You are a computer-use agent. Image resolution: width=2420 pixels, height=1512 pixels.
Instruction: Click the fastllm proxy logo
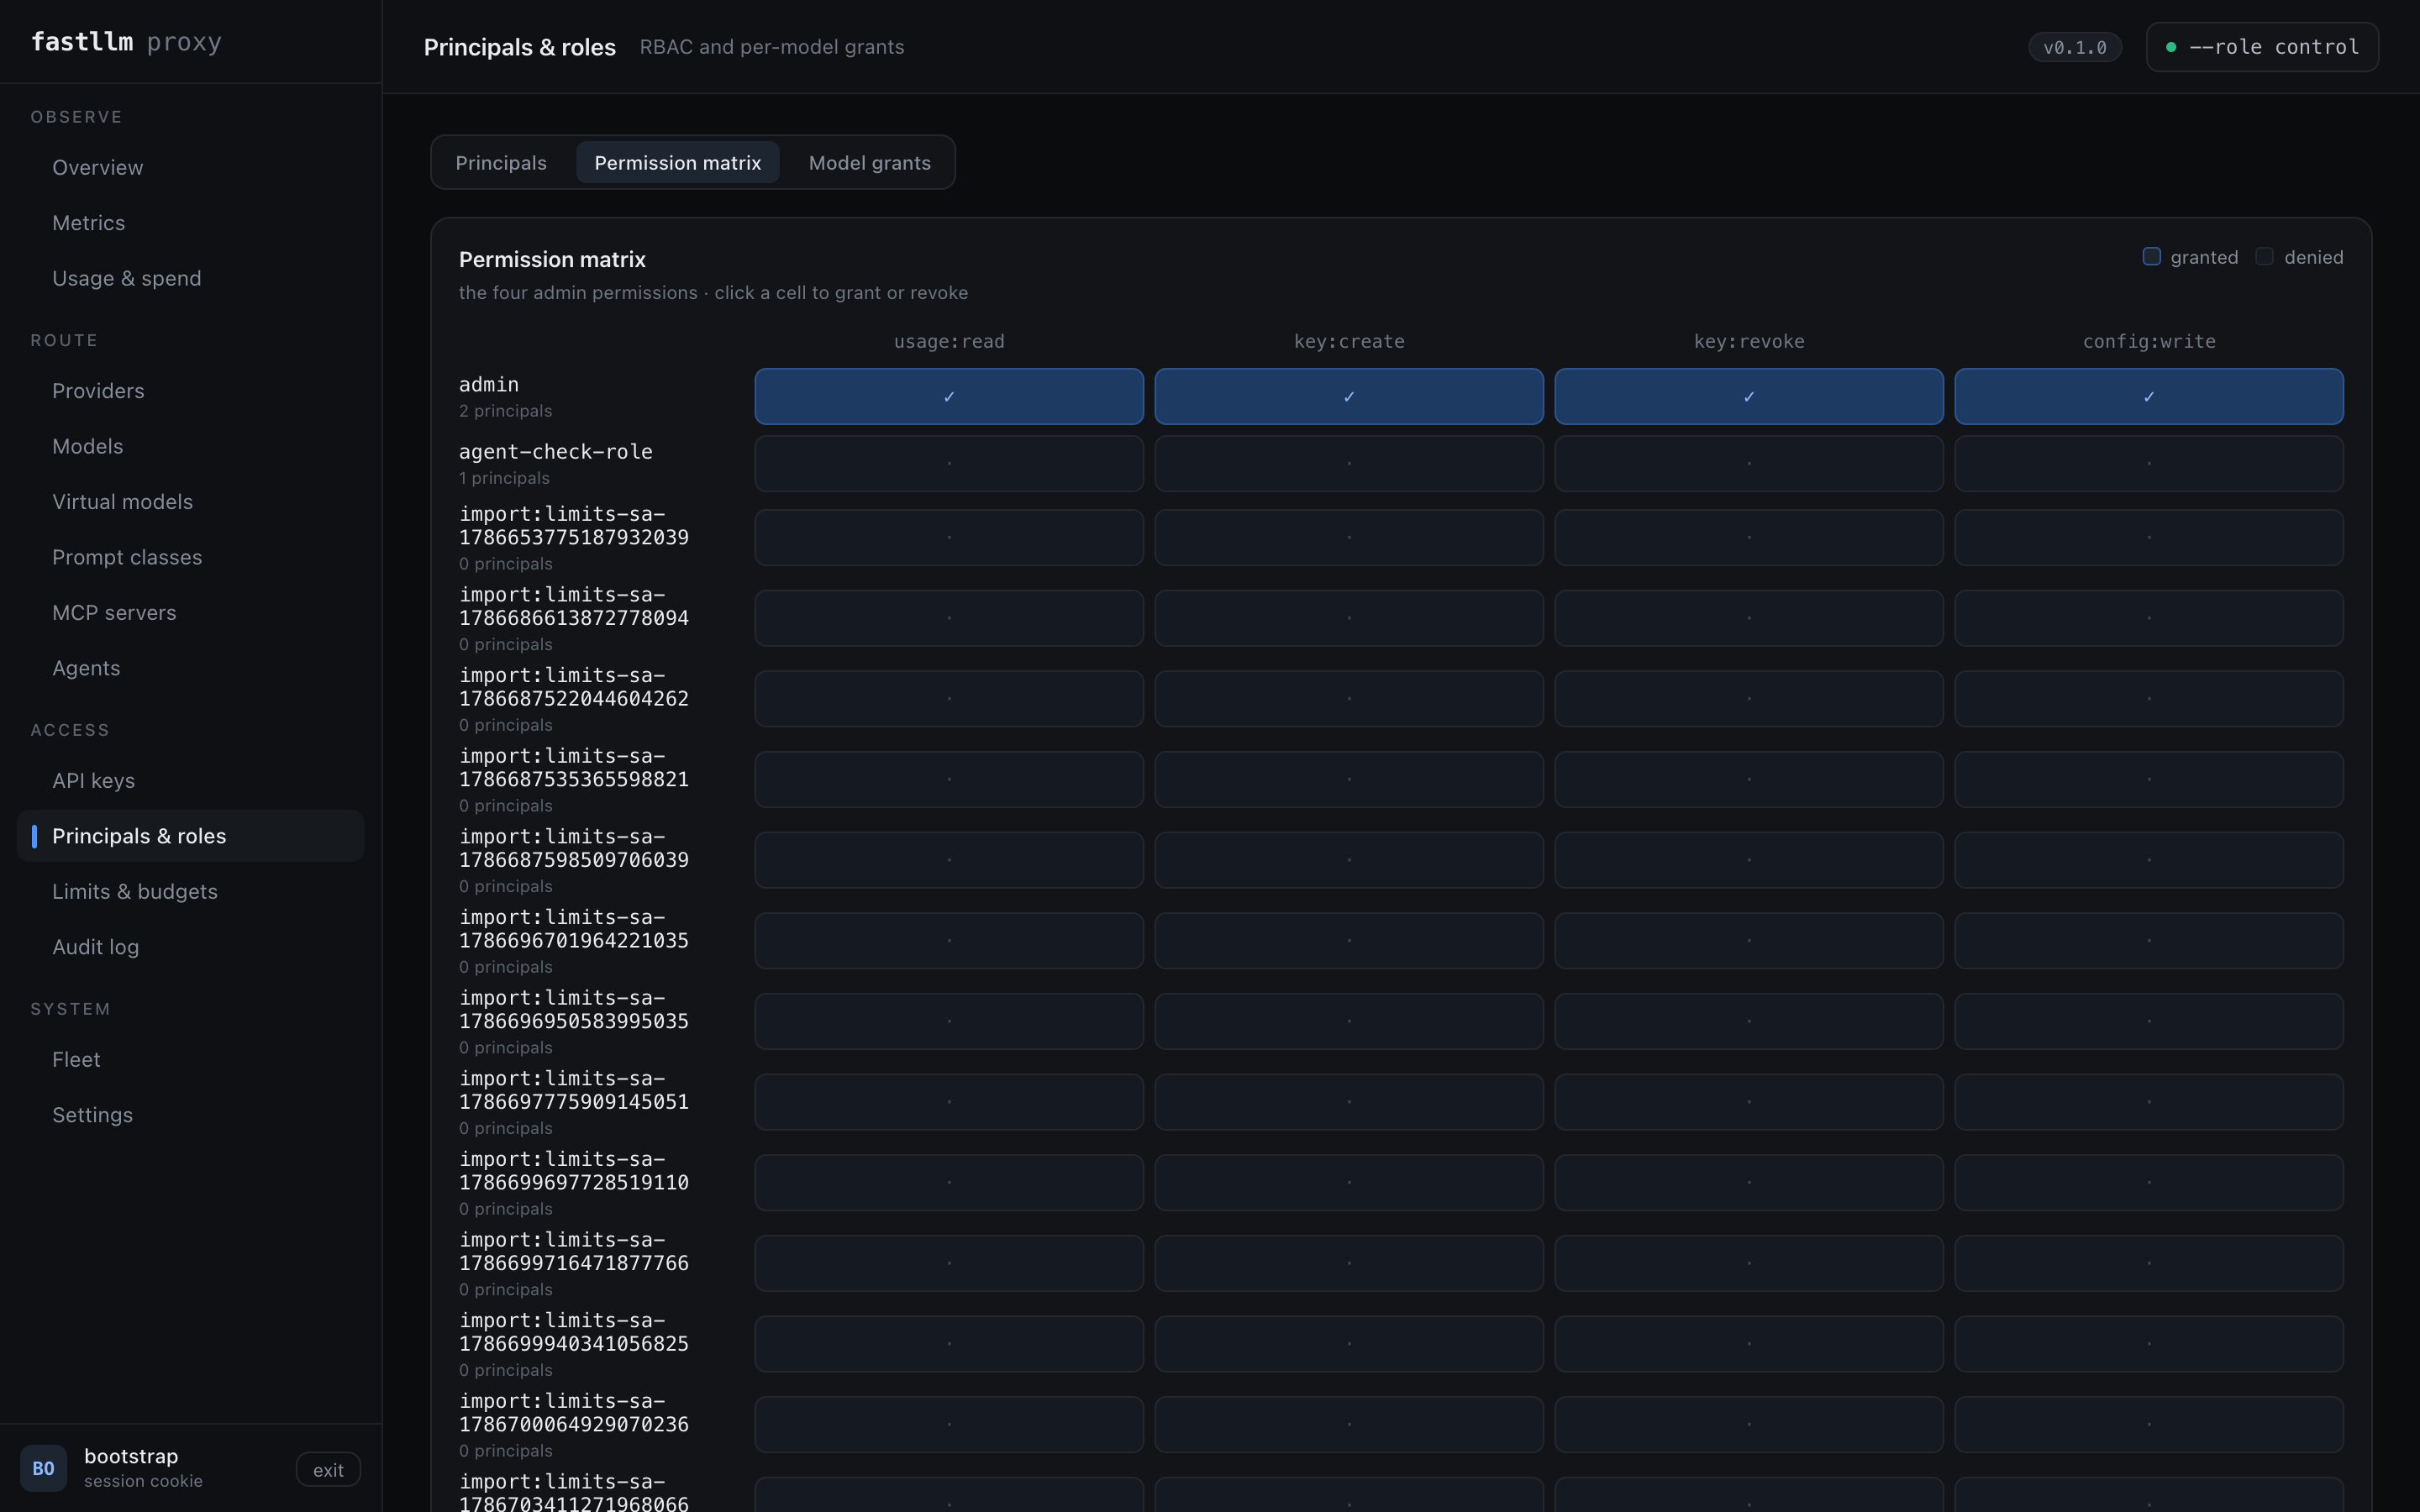click(126, 42)
